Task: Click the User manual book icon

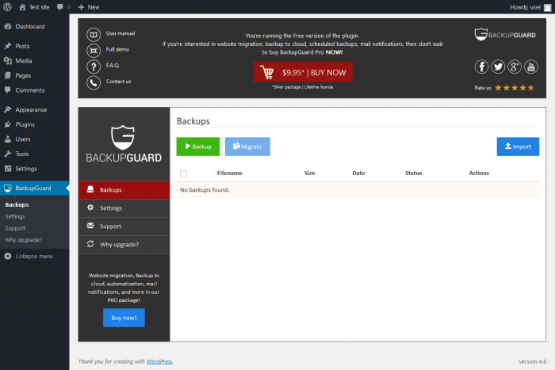Action: click(94, 35)
